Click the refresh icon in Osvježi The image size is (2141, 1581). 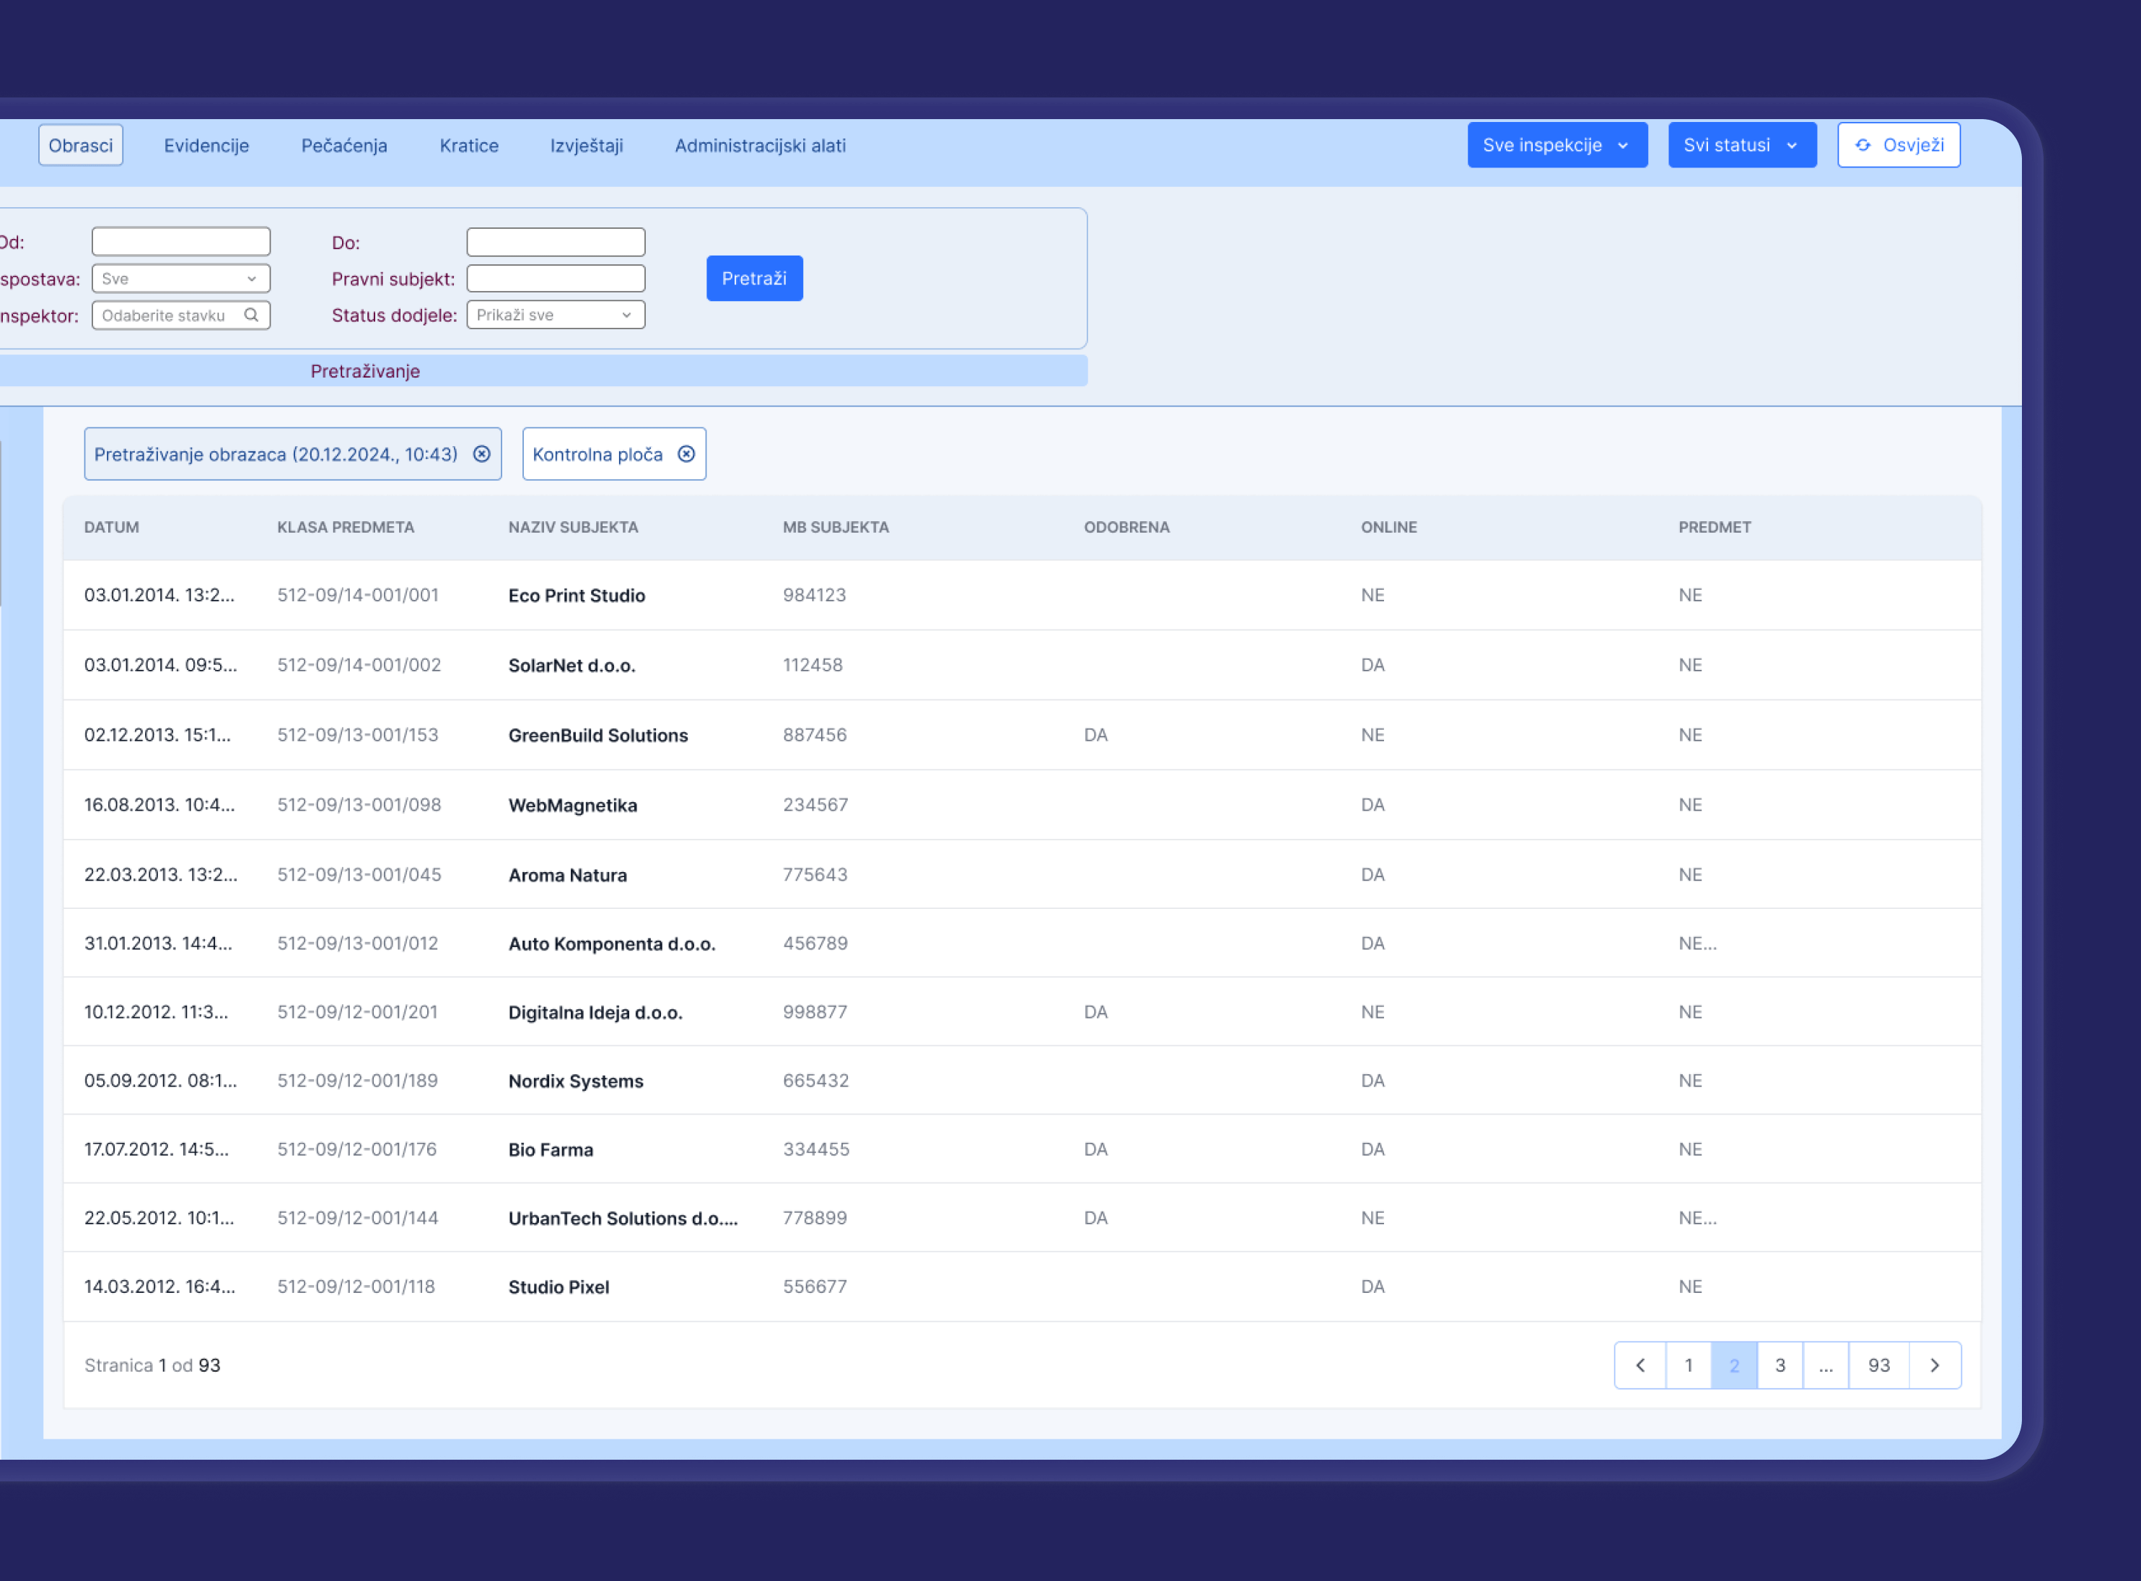tap(1862, 146)
